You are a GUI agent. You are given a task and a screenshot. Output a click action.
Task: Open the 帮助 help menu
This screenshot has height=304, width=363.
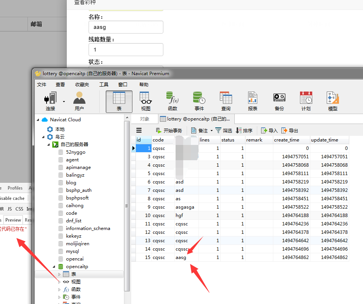pos(144,84)
